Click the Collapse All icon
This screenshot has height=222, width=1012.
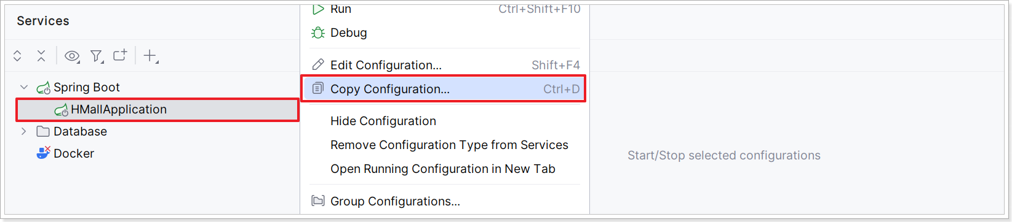[41, 56]
